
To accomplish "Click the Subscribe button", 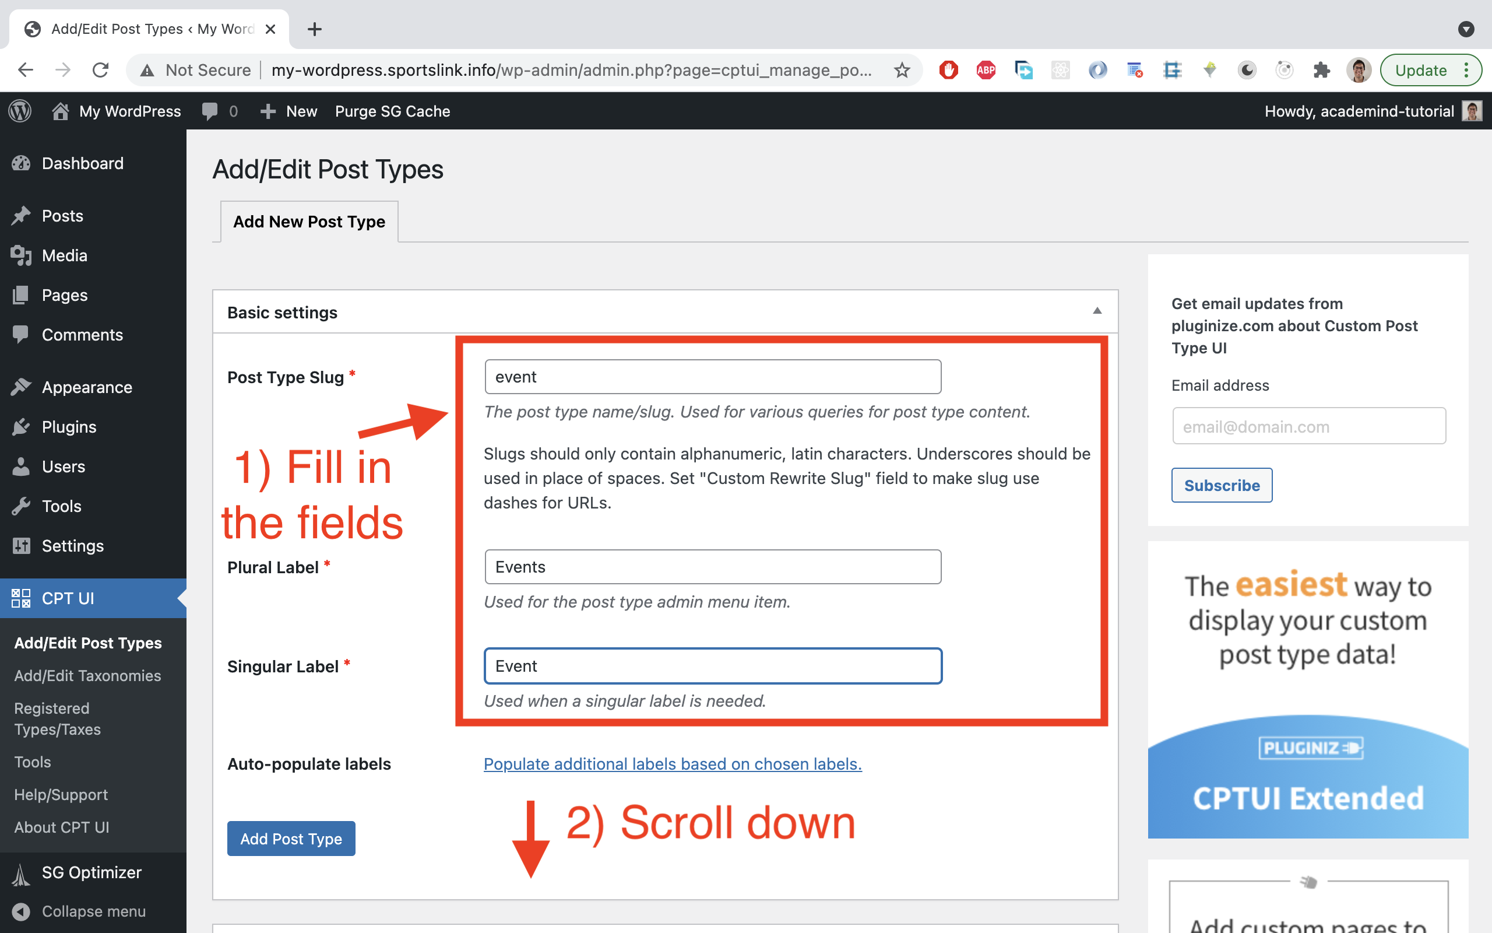I will [1222, 485].
